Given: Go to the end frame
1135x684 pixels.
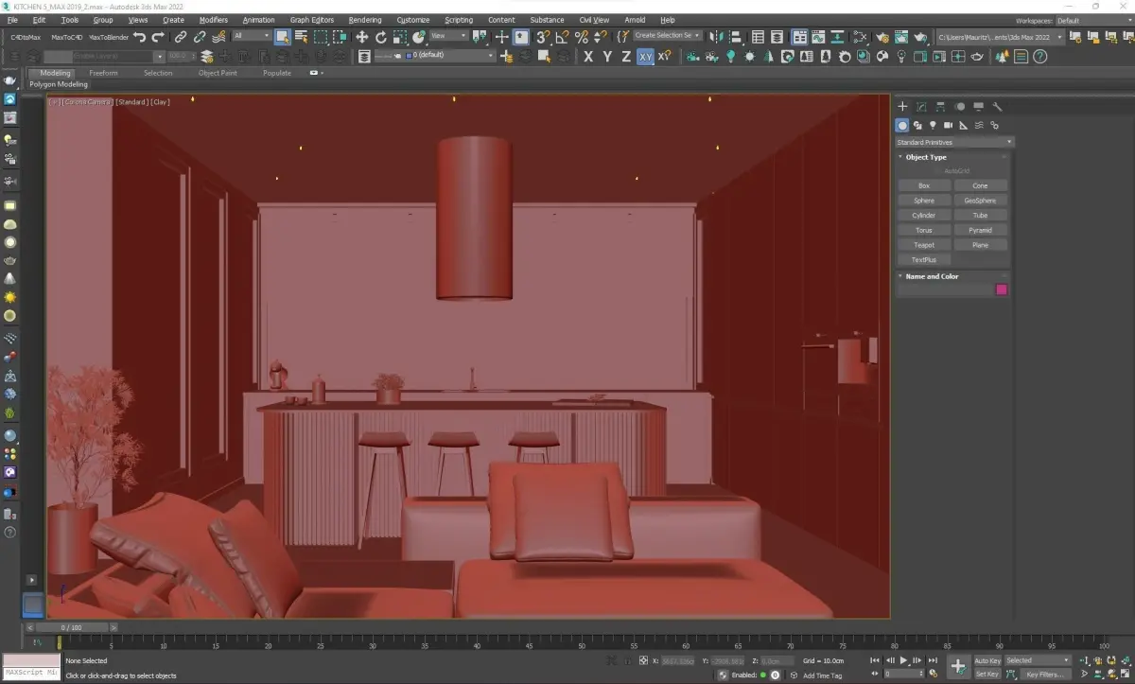Looking at the screenshot, I should pyautogui.click(x=933, y=660).
